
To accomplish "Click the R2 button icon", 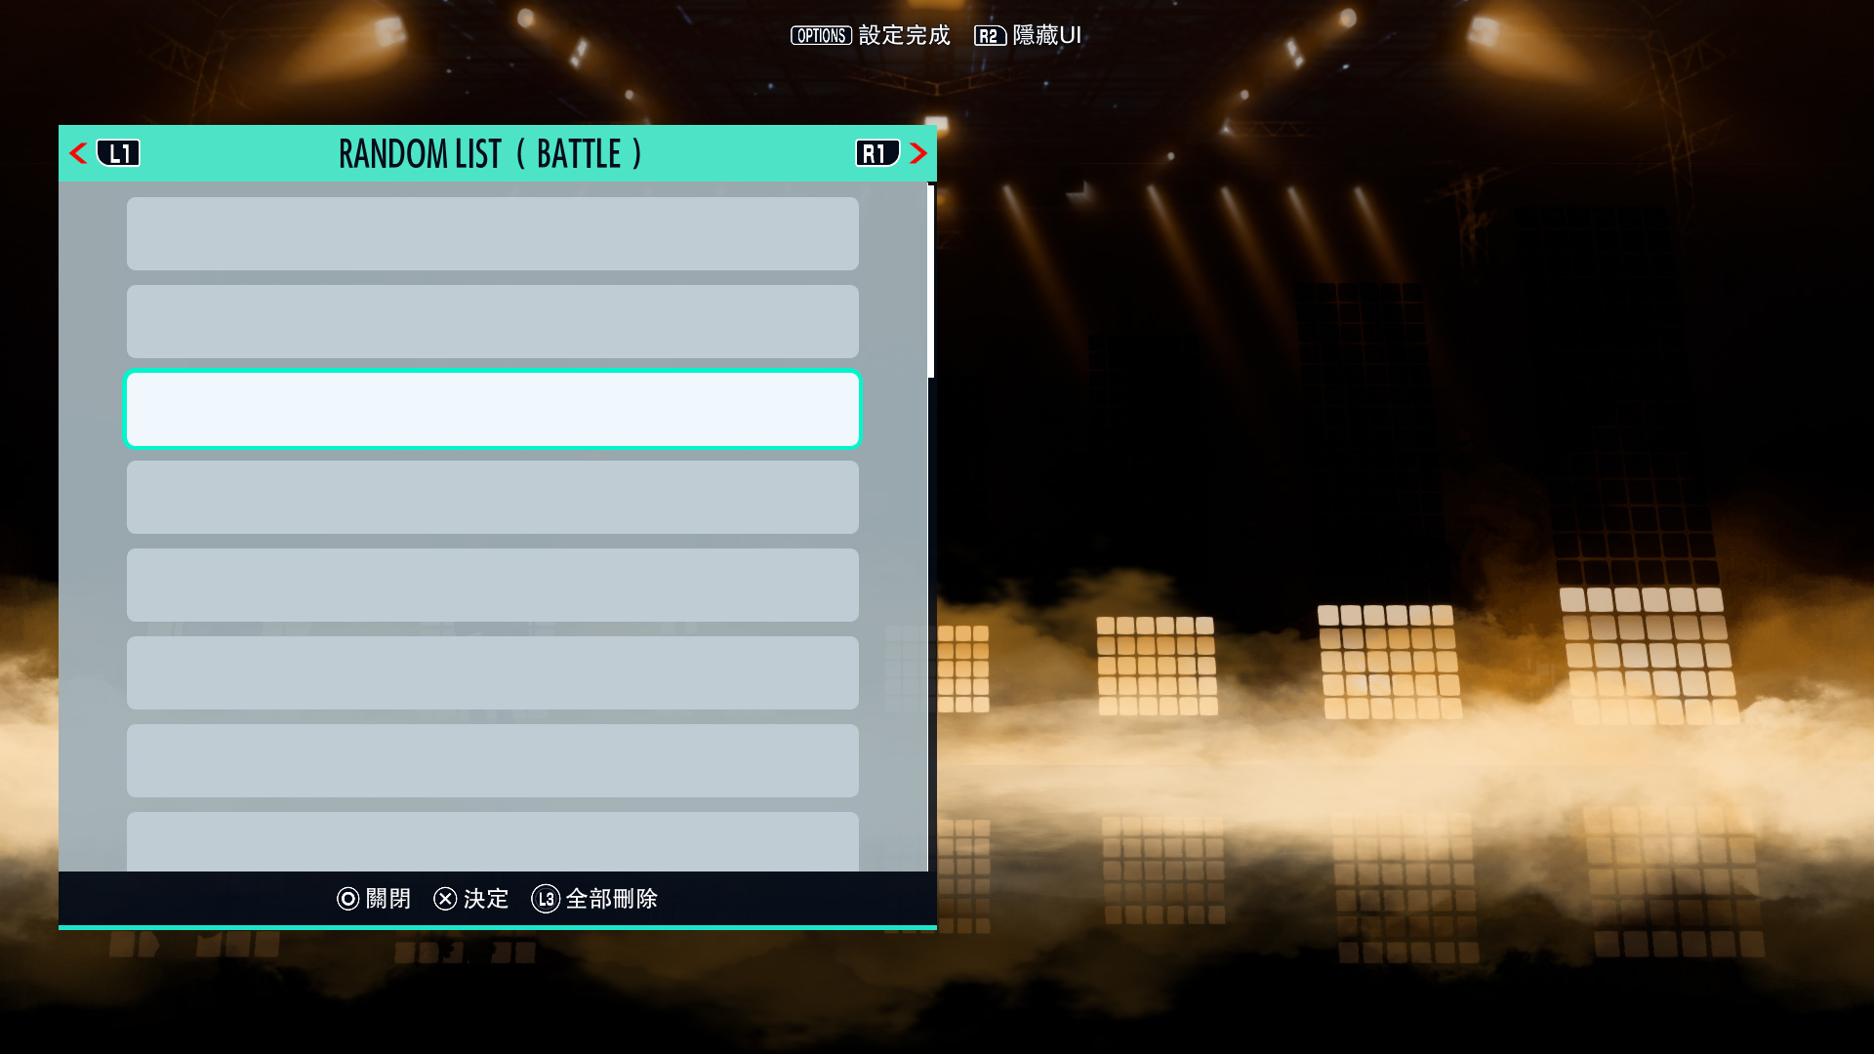I will pyautogui.click(x=990, y=36).
